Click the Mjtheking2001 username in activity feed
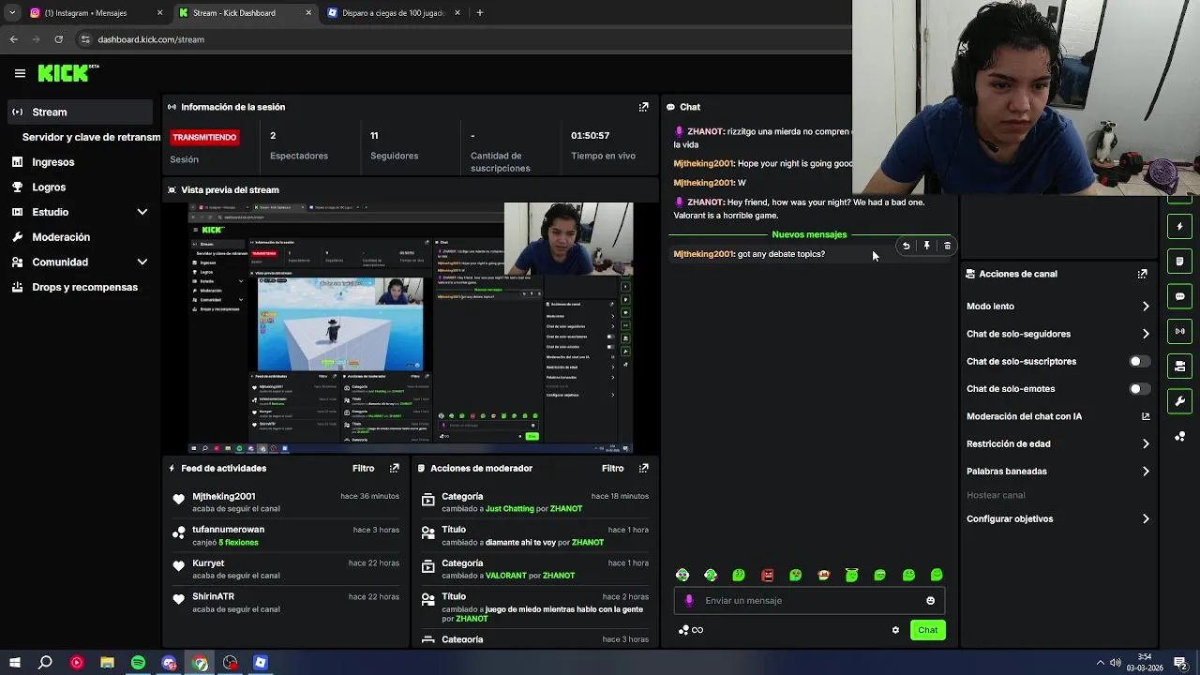1200x675 pixels. tap(223, 496)
